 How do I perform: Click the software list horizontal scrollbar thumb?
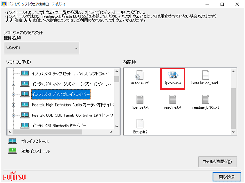(48, 132)
